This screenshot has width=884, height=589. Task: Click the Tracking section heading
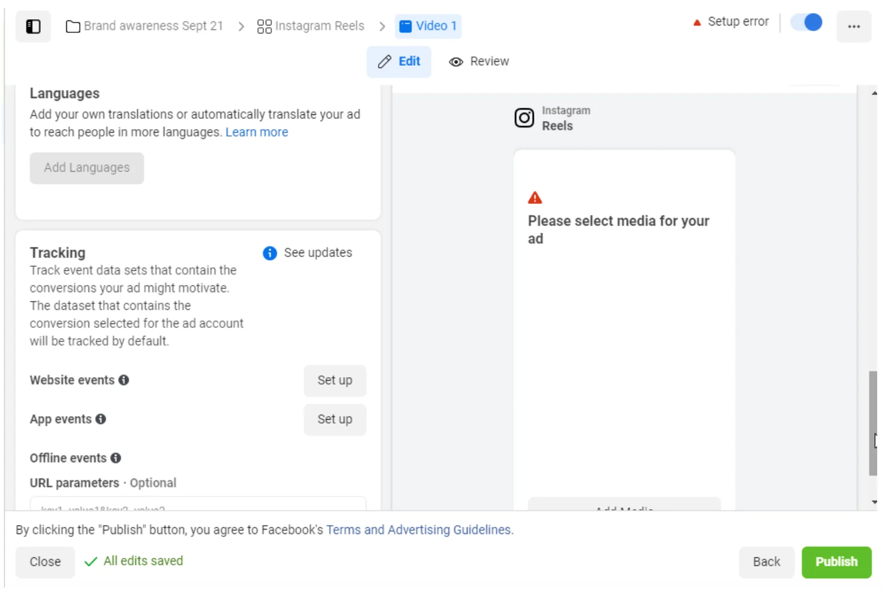58,253
